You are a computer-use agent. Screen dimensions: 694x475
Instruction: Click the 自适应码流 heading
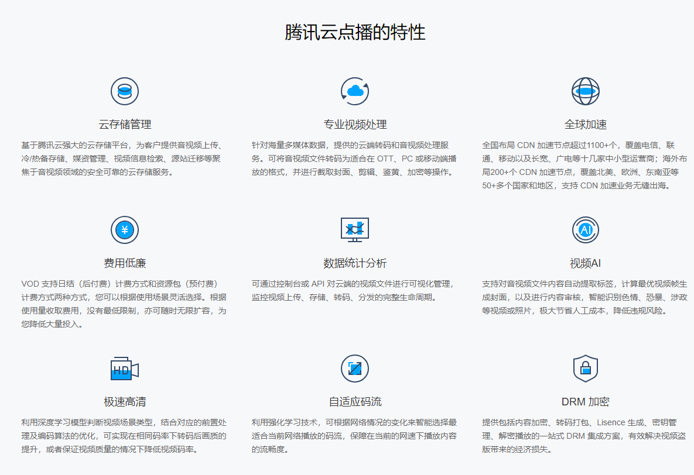tap(355, 401)
